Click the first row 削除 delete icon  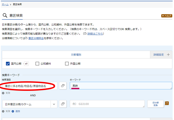click(x=3, y=93)
